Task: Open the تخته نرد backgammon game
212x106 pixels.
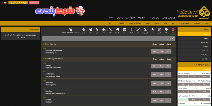Action: click(197, 23)
